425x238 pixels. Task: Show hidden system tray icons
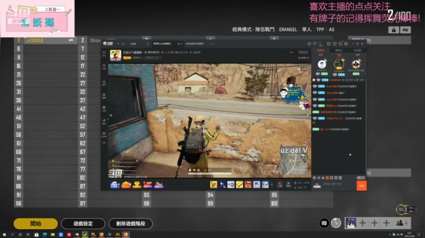tap(390, 234)
